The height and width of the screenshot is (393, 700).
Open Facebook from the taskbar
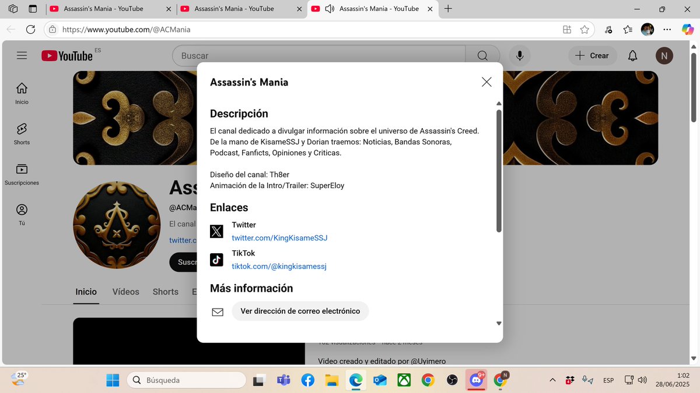(x=308, y=380)
